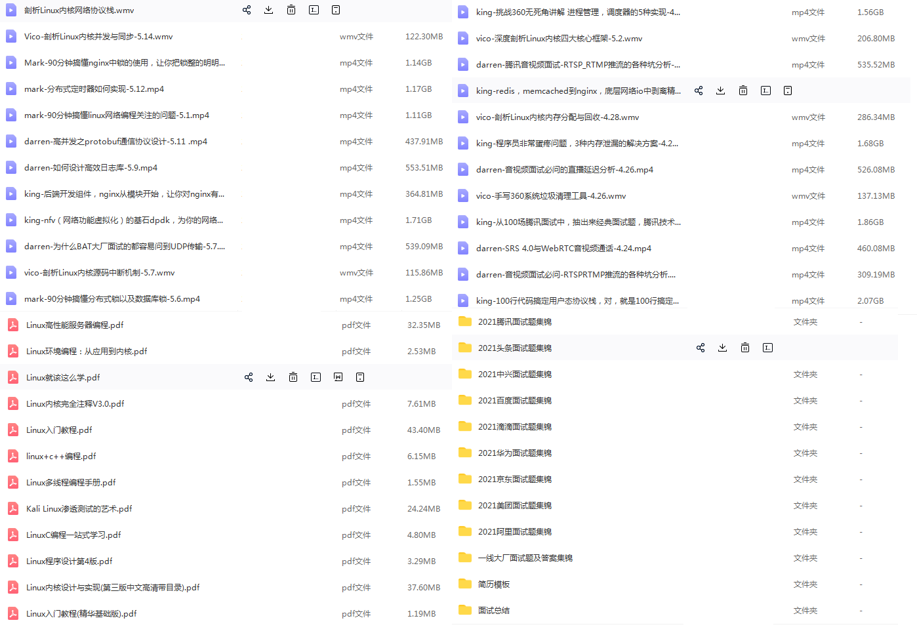The height and width of the screenshot is (633, 917).
Task: Delete the king-redis memcached video
Action: point(743,91)
